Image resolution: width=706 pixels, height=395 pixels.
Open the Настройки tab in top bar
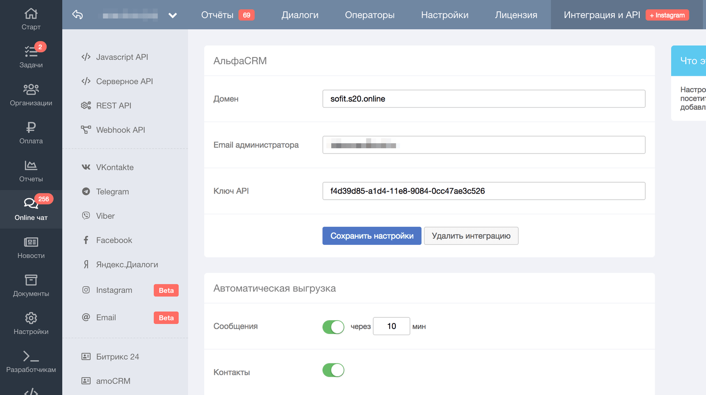point(445,15)
